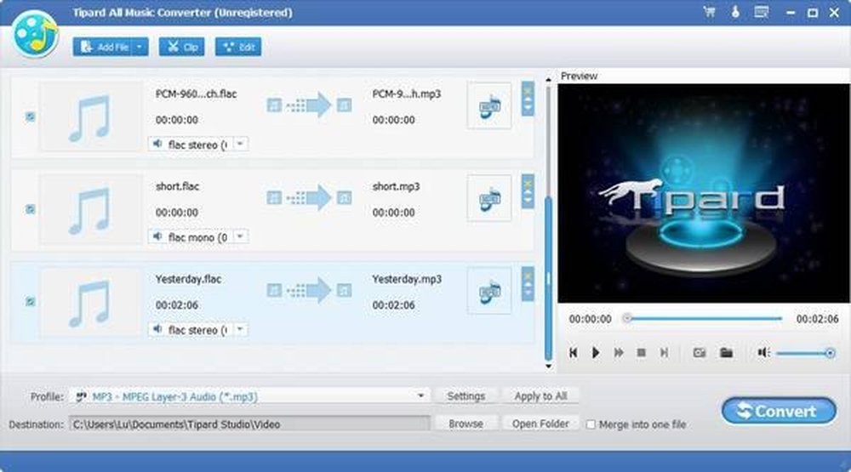
Task: Click the file list scroll down arrow
Action: [548, 367]
